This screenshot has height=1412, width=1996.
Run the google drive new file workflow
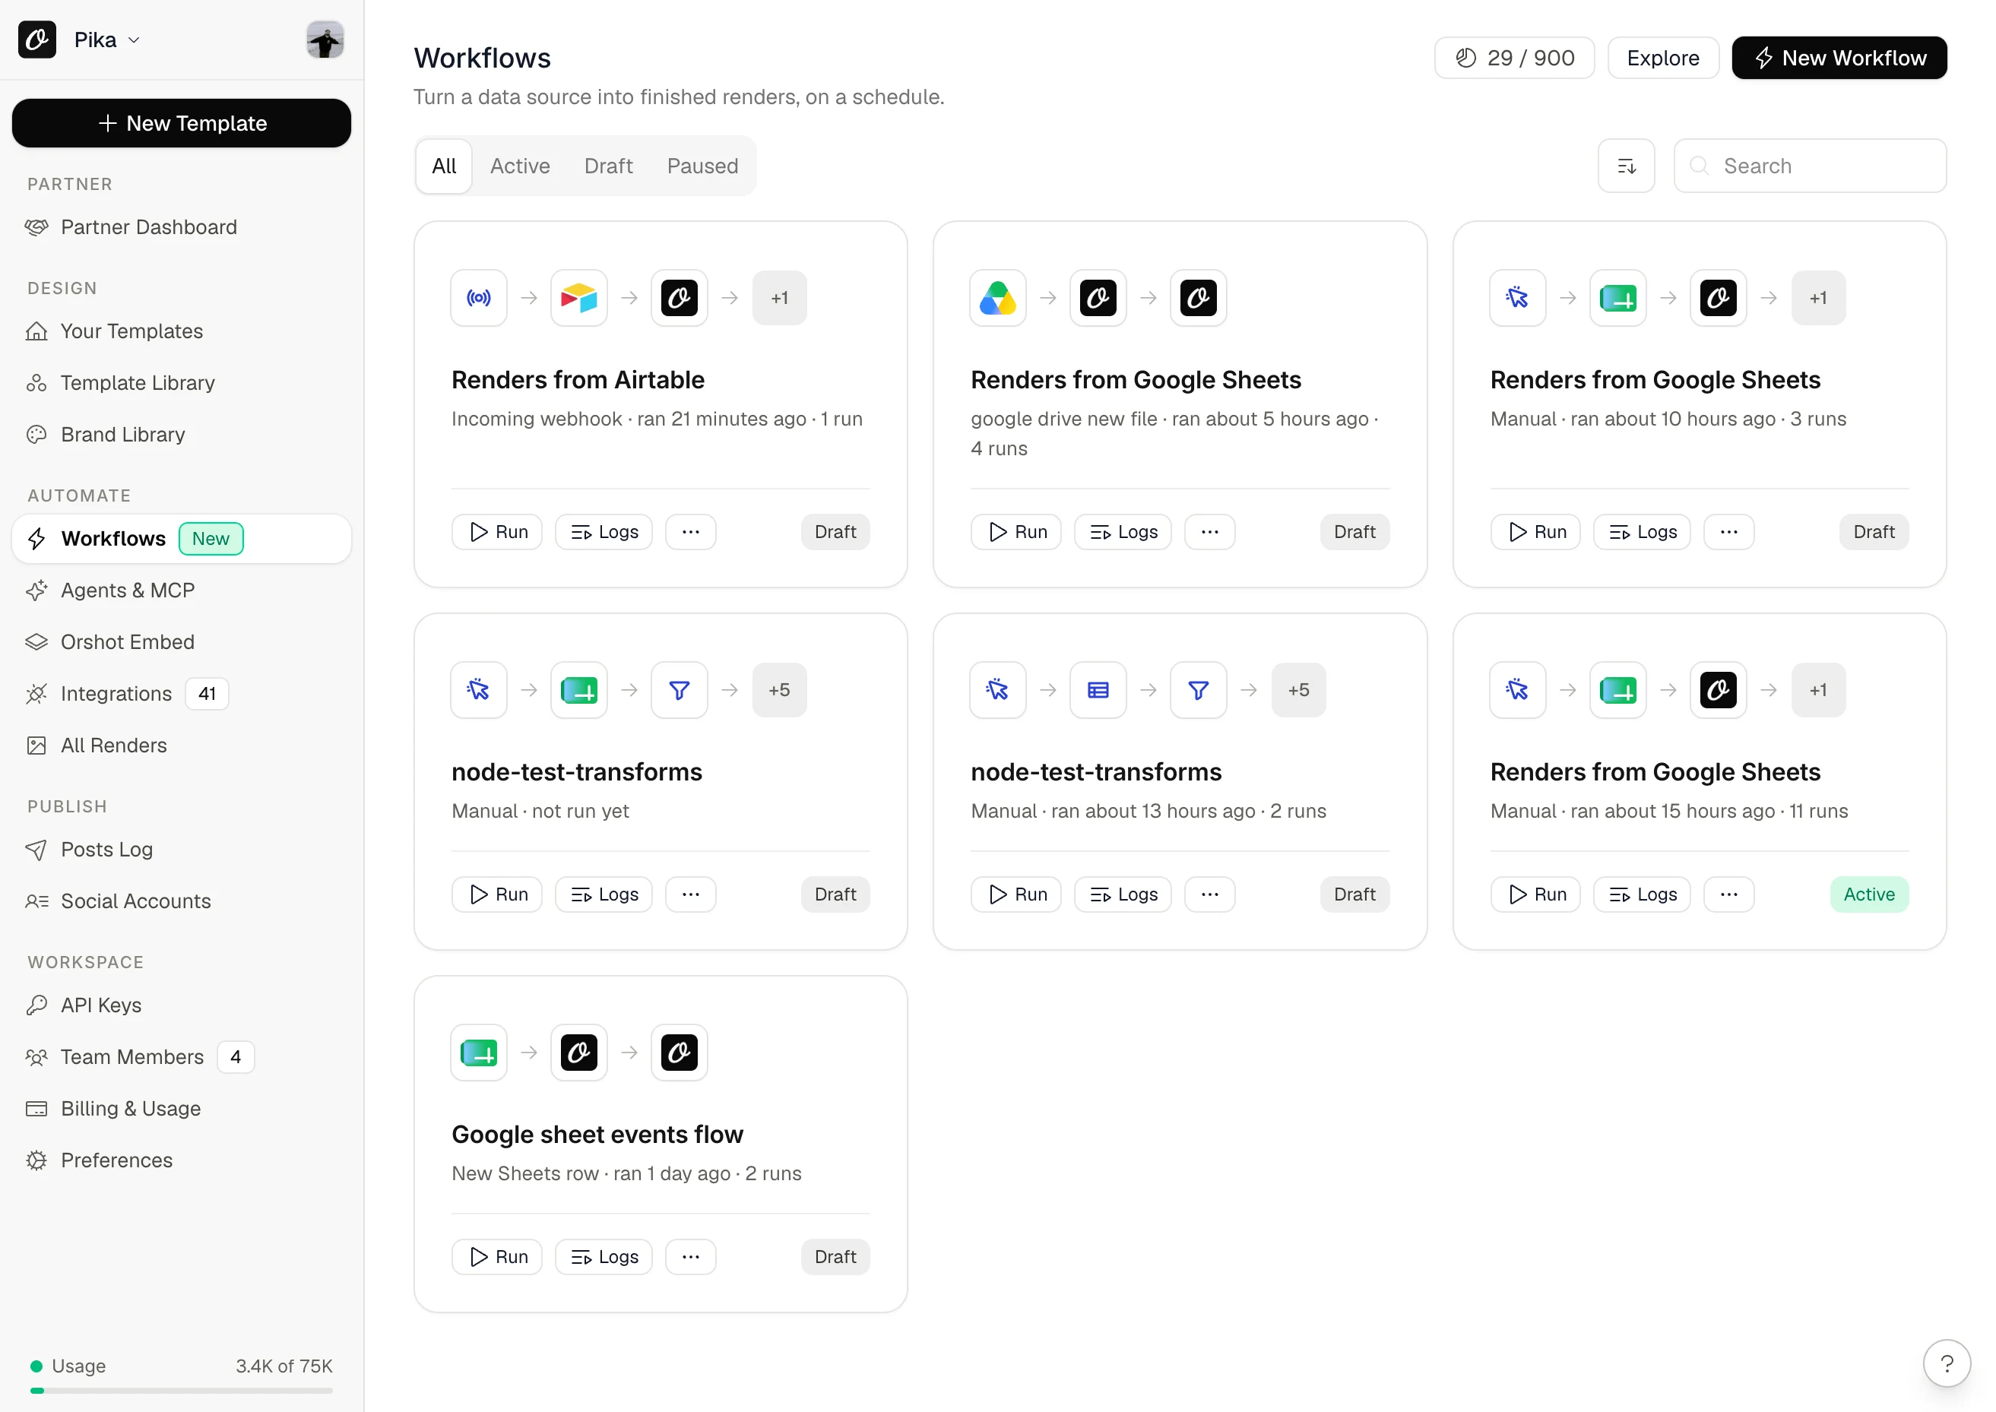pos(1015,531)
